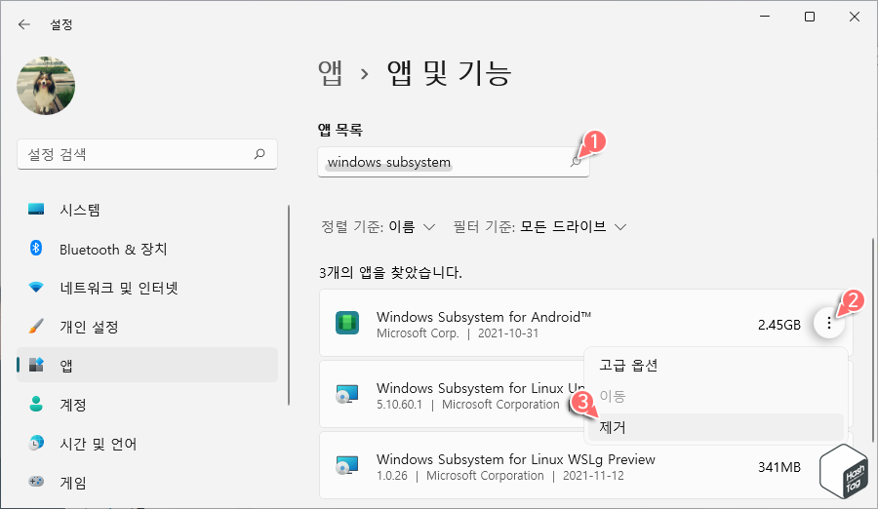
Task: Open the user profile picture
Action: (x=46, y=86)
